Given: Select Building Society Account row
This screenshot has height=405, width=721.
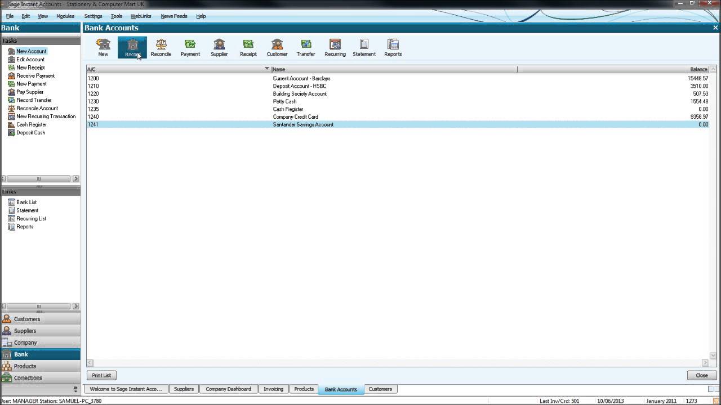Looking at the screenshot, I should pyautogui.click(x=397, y=94).
